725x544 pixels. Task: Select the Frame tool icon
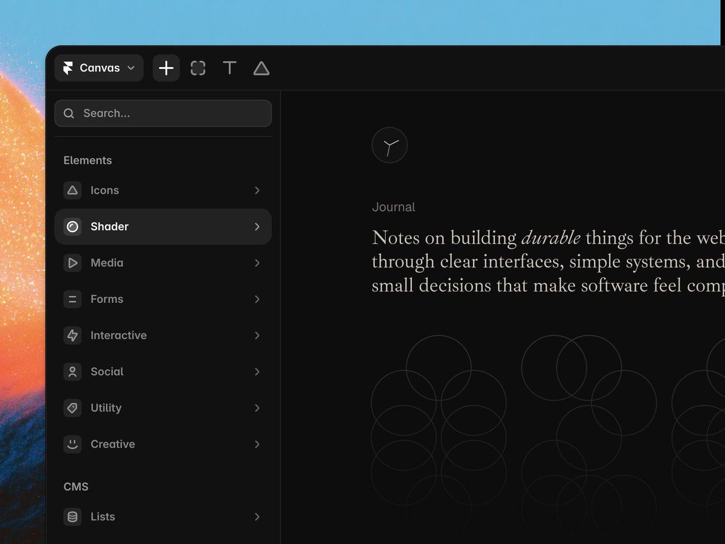(198, 68)
